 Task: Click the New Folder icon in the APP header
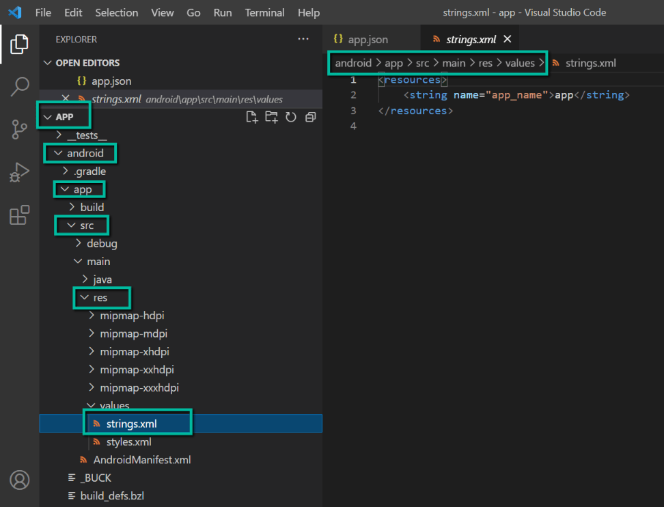click(271, 117)
